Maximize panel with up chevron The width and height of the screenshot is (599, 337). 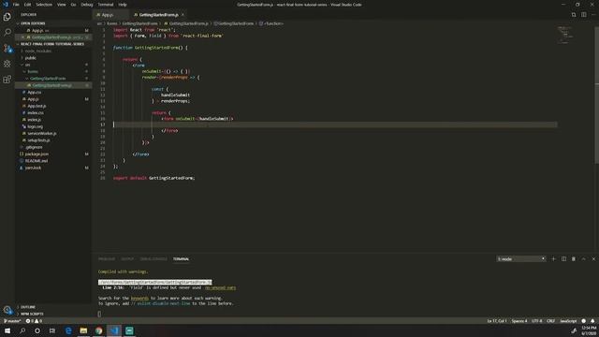[x=583, y=259]
